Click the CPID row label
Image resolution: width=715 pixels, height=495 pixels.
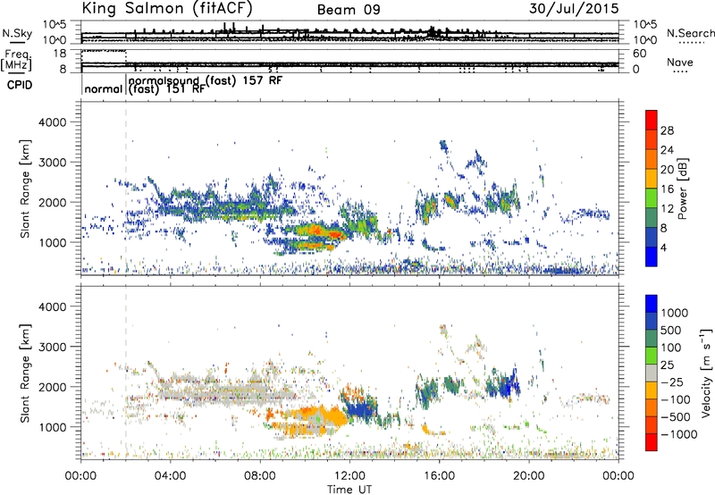pyautogui.click(x=20, y=85)
